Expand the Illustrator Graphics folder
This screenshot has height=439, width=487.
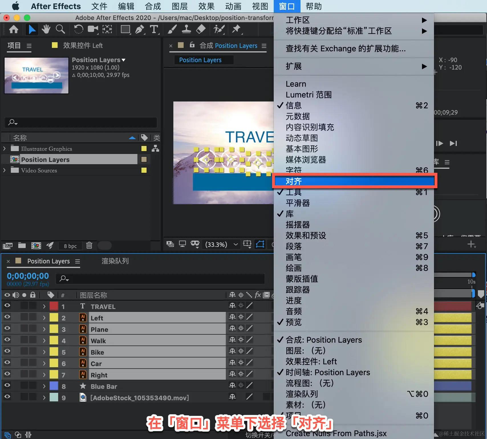4,149
